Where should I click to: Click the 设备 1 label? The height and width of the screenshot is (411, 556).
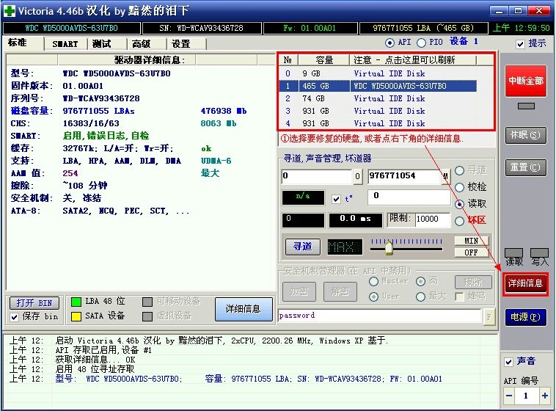click(x=464, y=42)
